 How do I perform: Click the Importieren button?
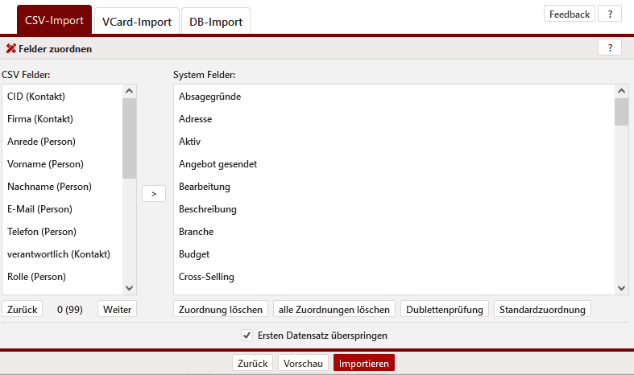click(x=364, y=364)
